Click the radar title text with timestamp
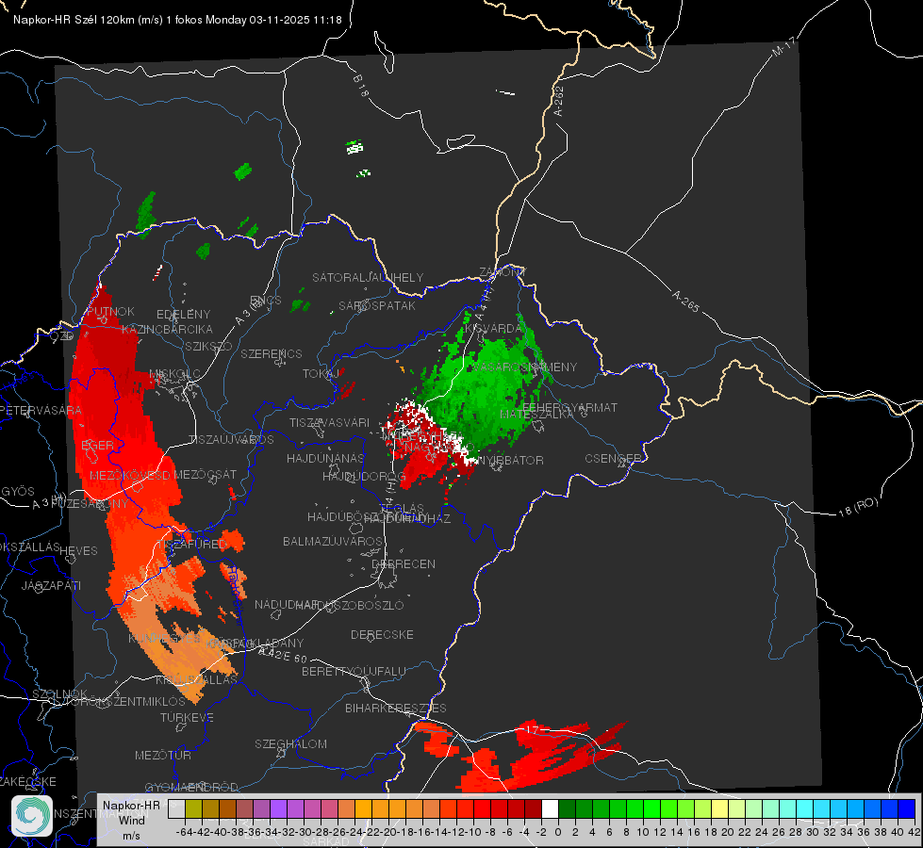This screenshot has width=923, height=848. (177, 20)
